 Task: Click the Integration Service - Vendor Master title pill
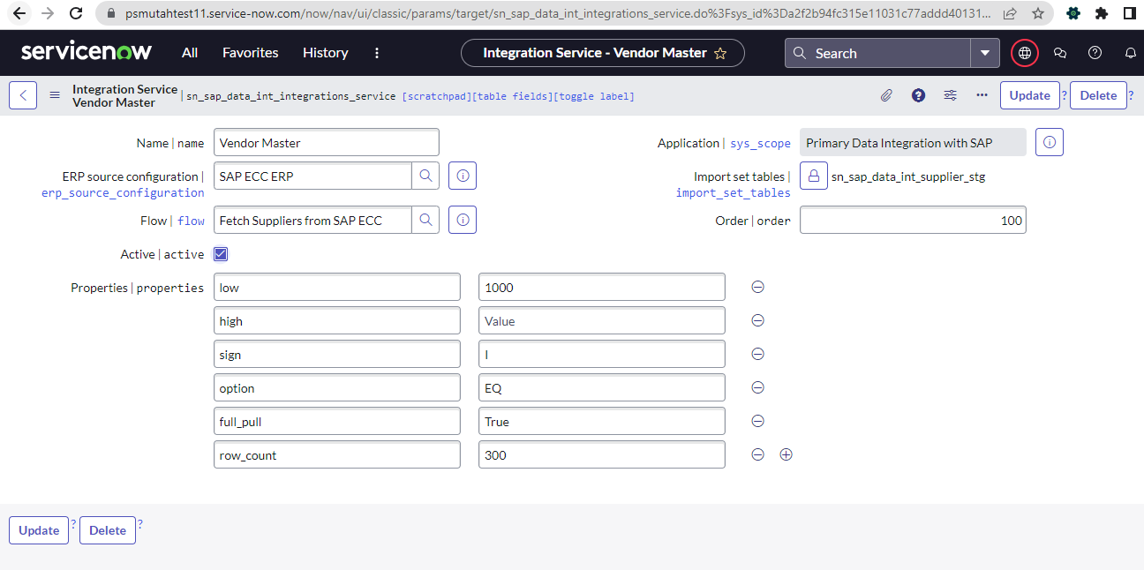coord(603,53)
